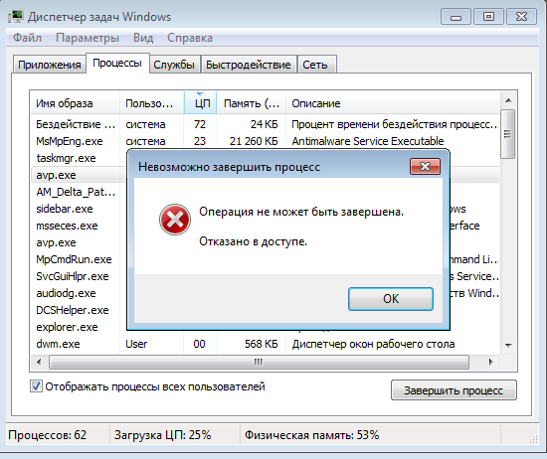Click the Task Manager title bar icon
The width and height of the screenshot is (547, 459).
15,16
